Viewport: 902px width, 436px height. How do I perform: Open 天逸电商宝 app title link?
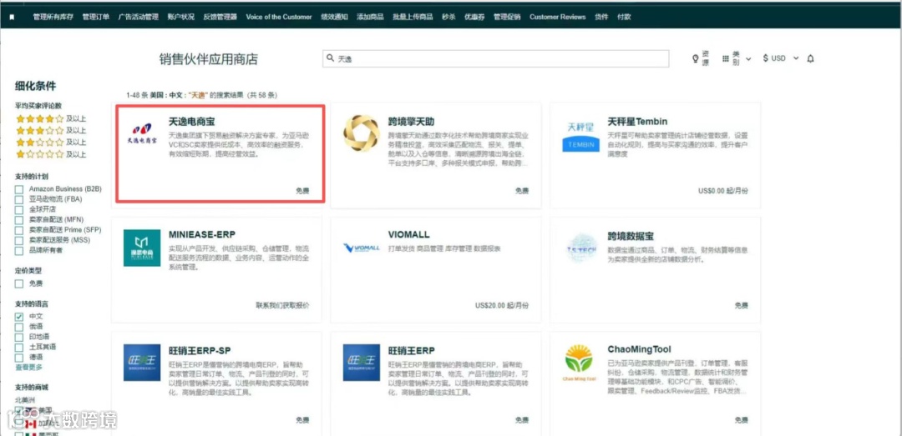(x=191, y=122)
